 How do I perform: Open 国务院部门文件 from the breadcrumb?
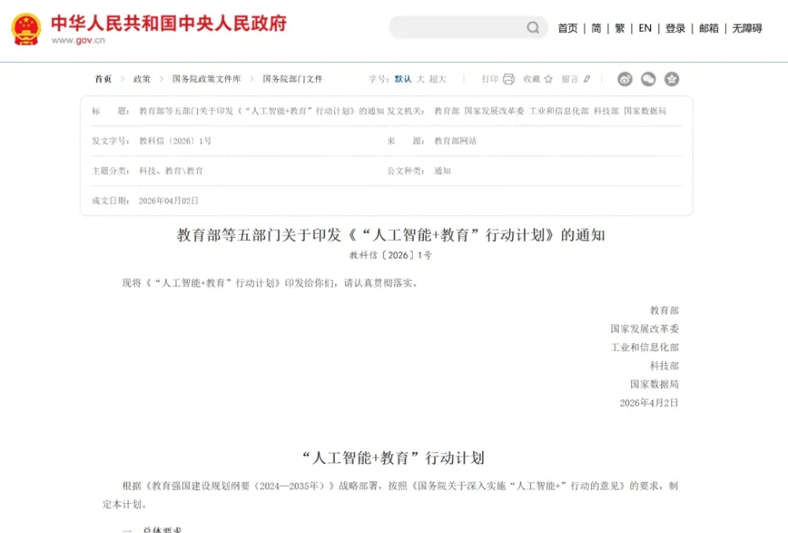tap(292, 79)
